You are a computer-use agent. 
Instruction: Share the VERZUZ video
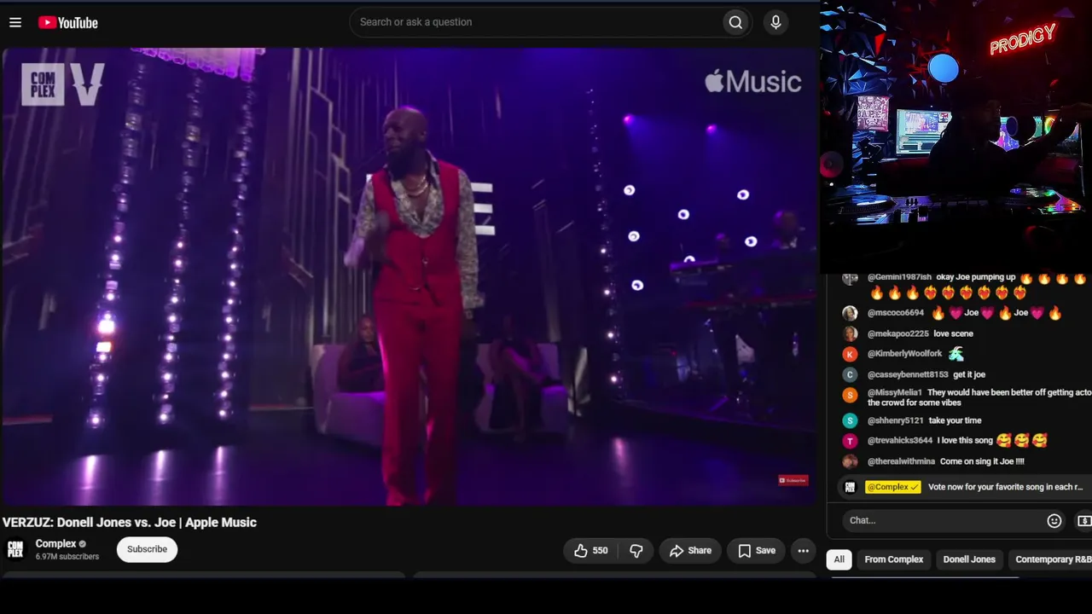[690, 551]
